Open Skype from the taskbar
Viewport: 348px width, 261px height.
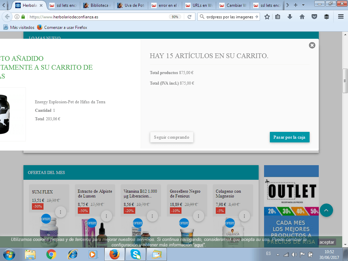pyautogui.click(x=135, y=254)
